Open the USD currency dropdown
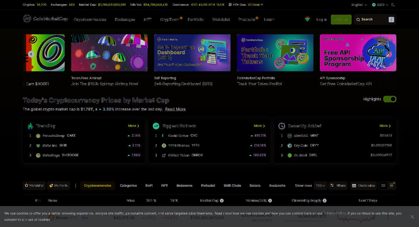Screen dimensions: 419x227 point(380,5)
